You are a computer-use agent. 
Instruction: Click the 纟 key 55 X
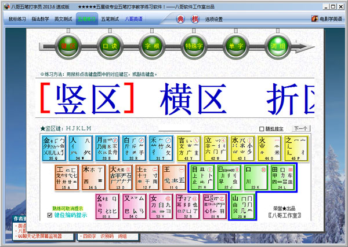coord(107,207)
